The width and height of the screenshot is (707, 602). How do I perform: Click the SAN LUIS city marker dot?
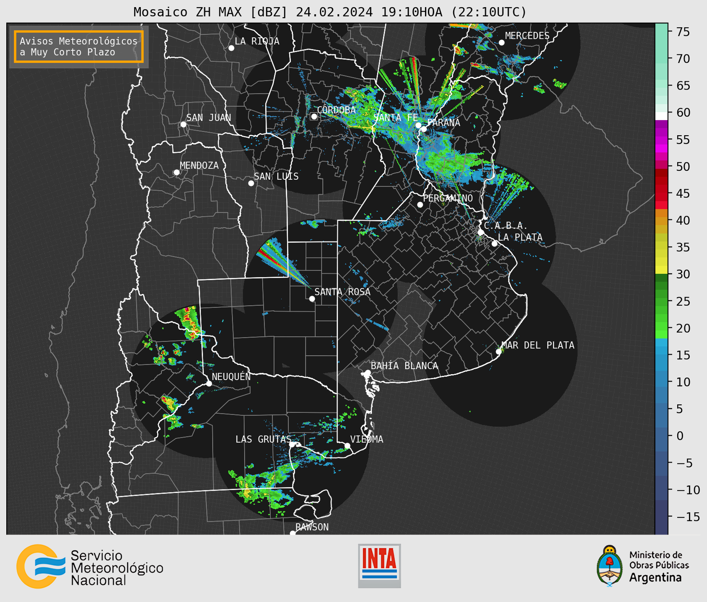tap(251, 183)
